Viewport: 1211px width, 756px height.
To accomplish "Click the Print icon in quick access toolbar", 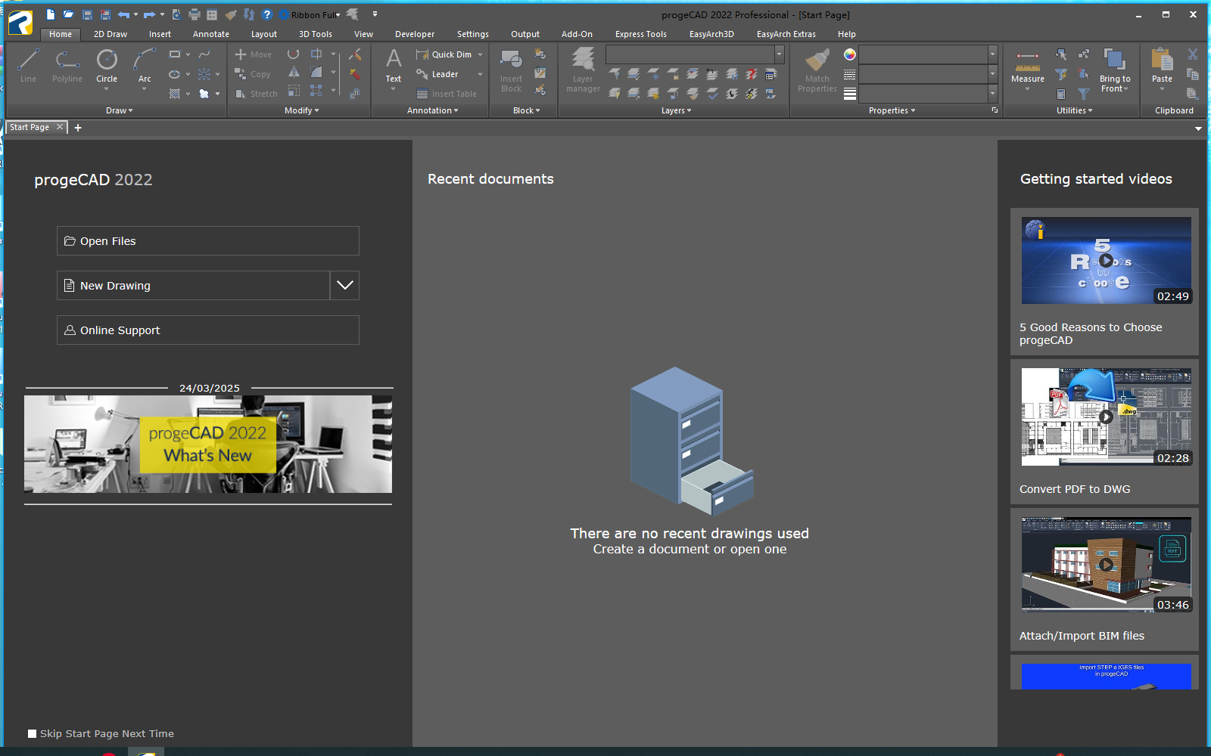I will point(195,14).
